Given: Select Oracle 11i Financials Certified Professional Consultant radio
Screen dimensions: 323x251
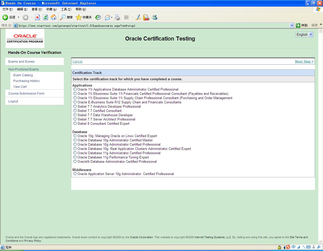Looking at the screenshot, I should click(75, 94).
